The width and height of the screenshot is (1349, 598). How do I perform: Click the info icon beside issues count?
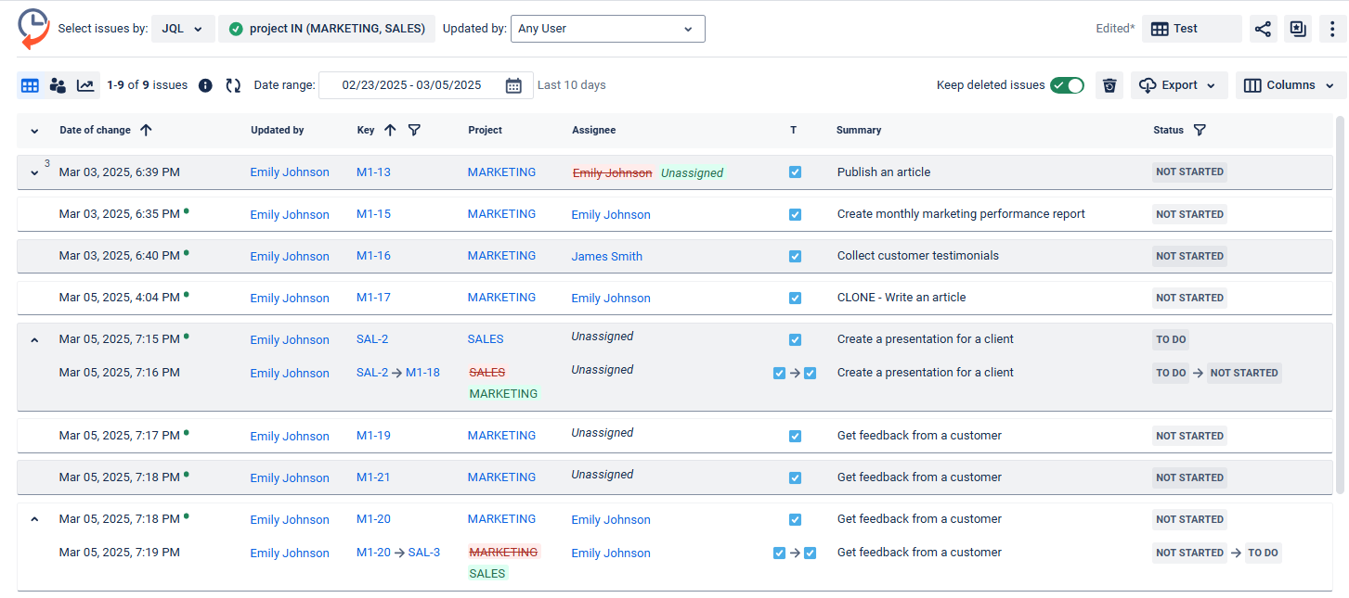point(206,85)
